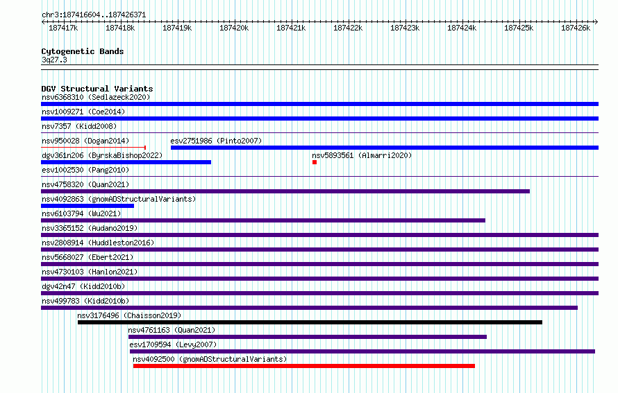Click the 187418k ruler tick label
This screenshot has height=393, width=618.
click(120, 28)
